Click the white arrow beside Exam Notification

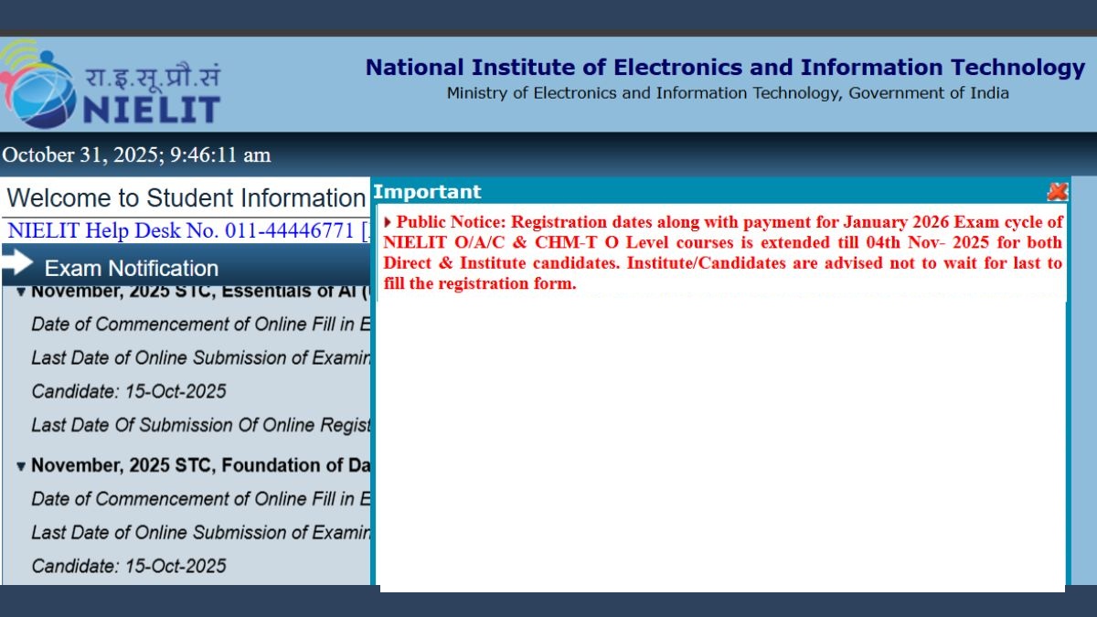(18, 265)
